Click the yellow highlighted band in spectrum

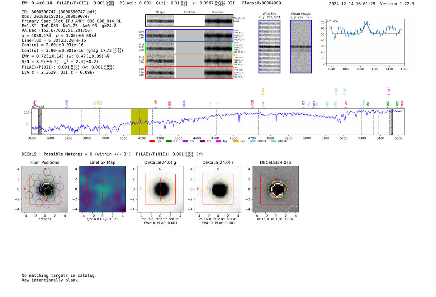(140, 122)
